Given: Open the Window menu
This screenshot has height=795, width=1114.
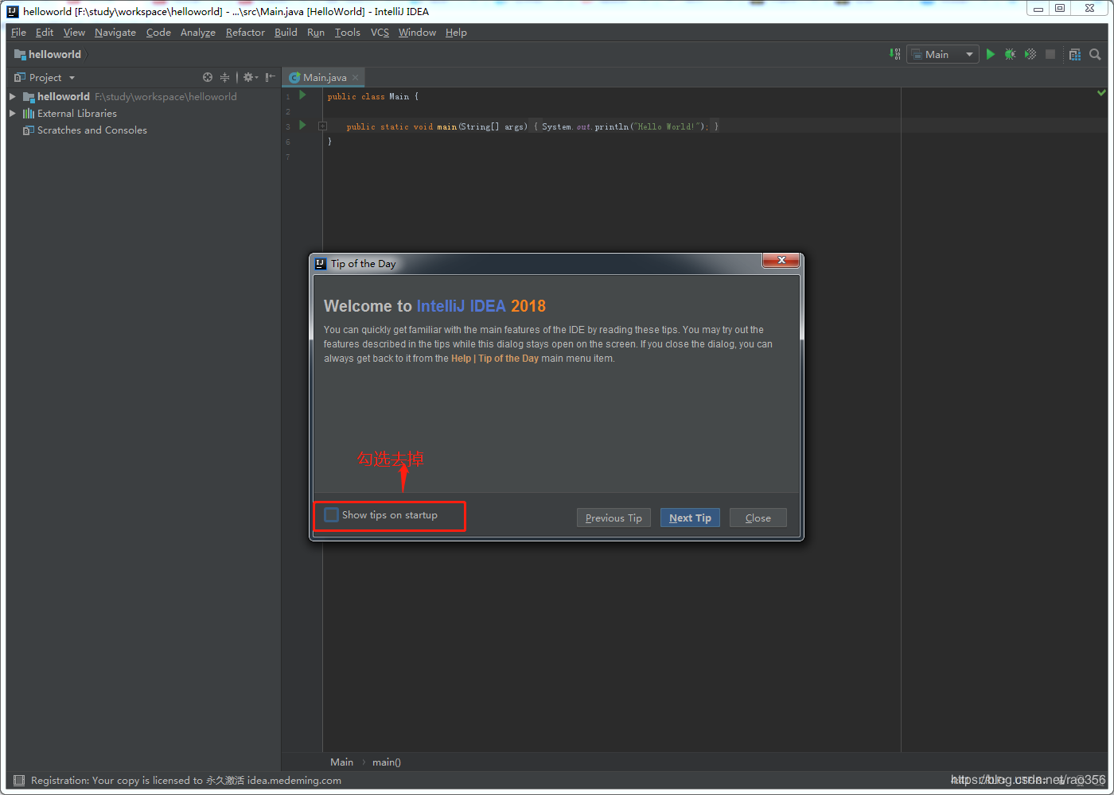Looking at the screenshot, I should pos(417,33).
